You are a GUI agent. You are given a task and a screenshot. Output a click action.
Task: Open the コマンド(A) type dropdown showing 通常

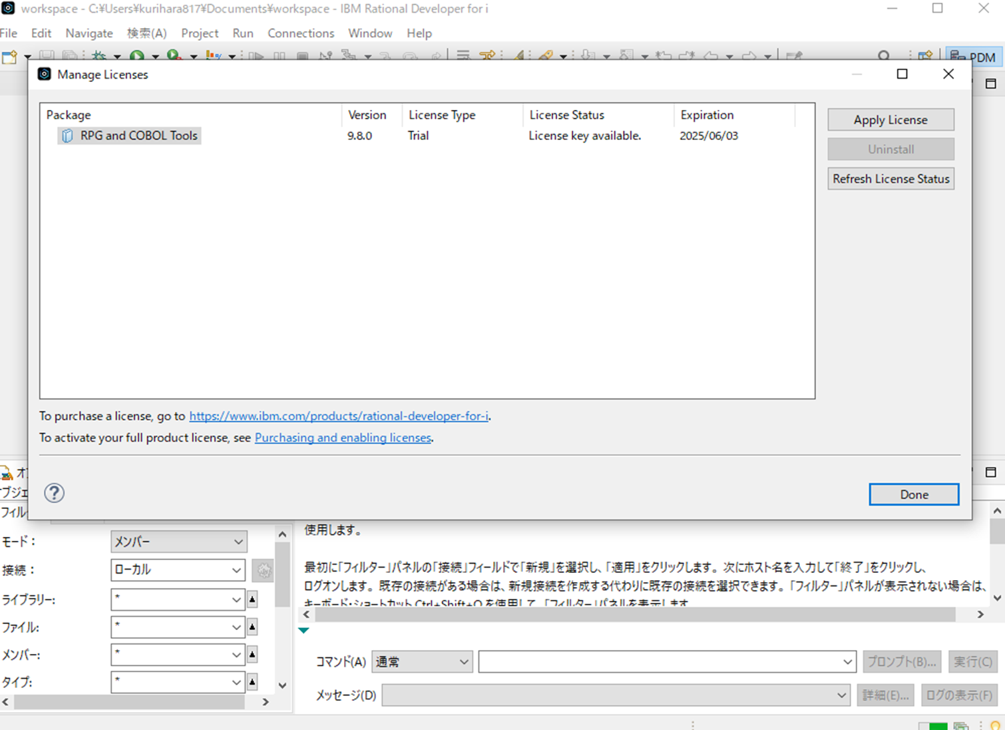click(x=422, y=661)
